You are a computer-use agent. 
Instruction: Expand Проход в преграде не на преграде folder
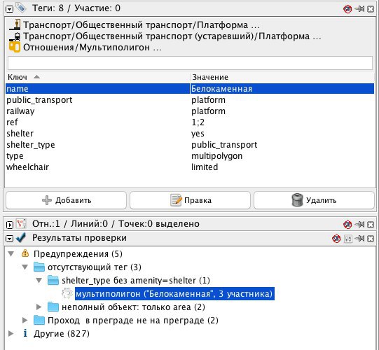point(25,321)
